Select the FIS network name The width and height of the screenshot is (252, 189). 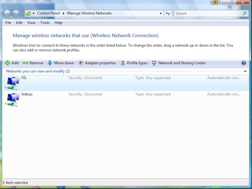tap(24, 78)
